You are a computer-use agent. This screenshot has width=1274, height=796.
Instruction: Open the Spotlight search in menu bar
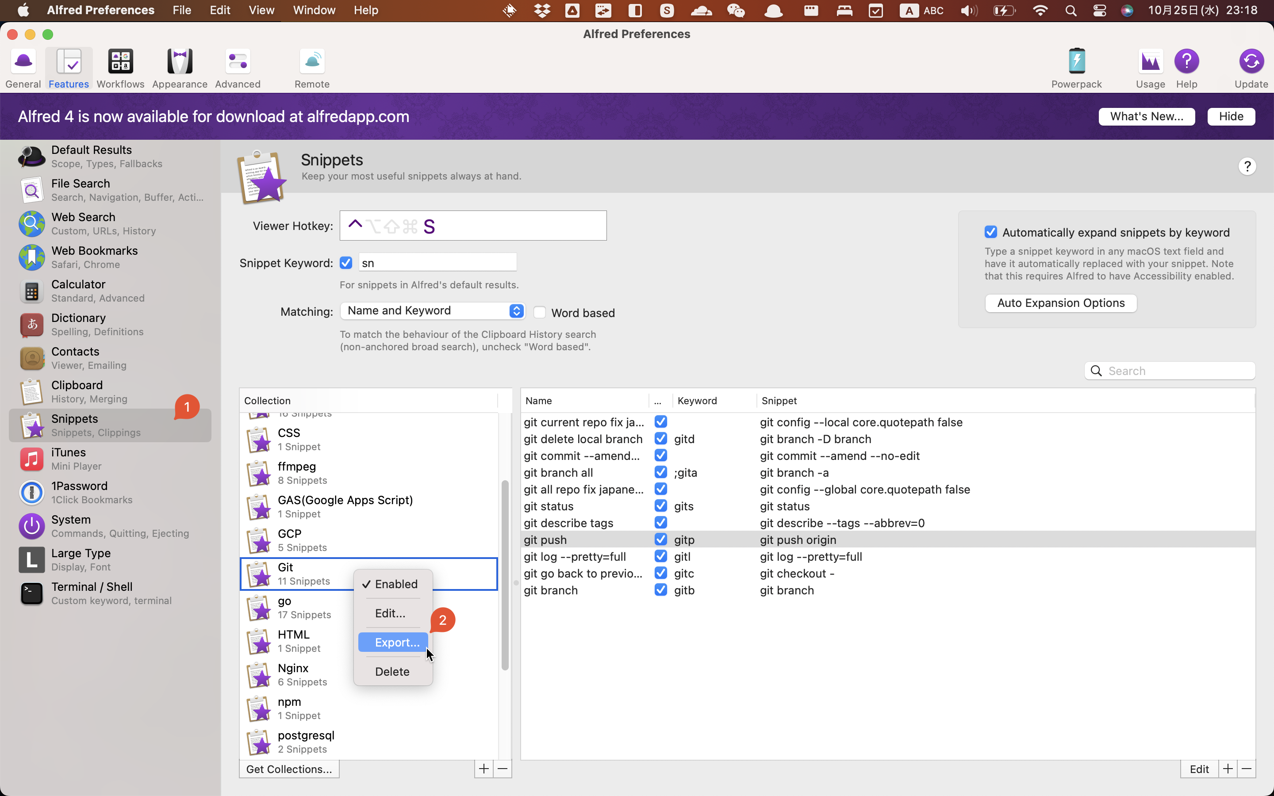(1070, 11)
